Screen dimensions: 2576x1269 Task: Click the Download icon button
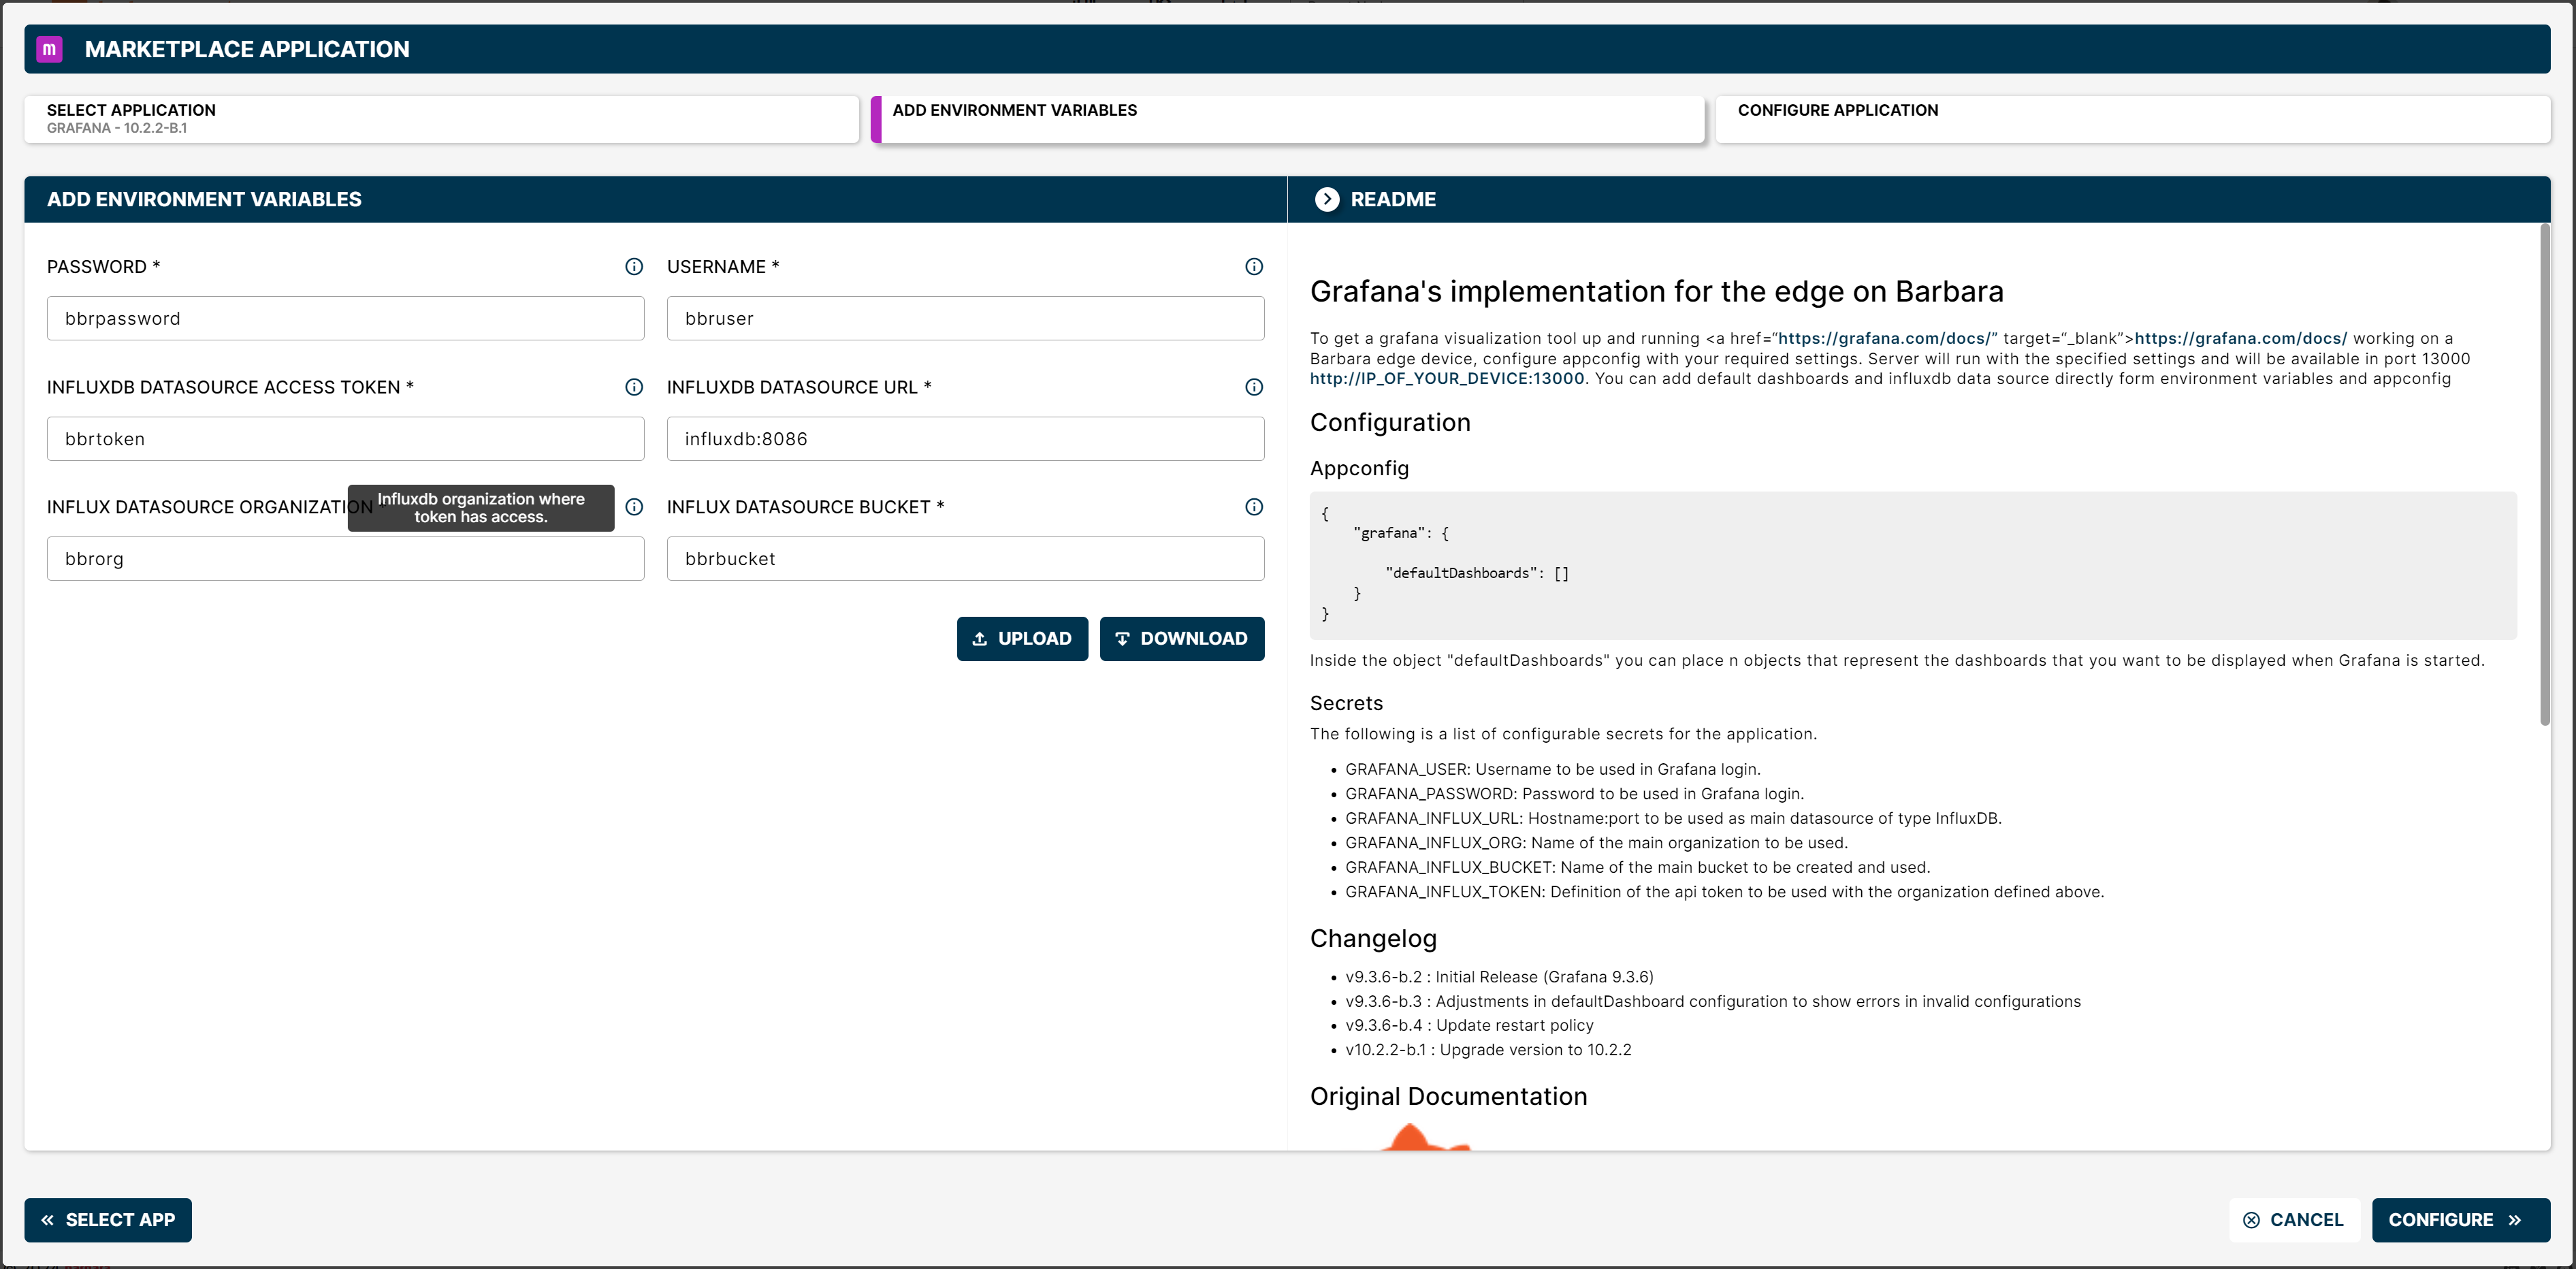click(1122, 638)
